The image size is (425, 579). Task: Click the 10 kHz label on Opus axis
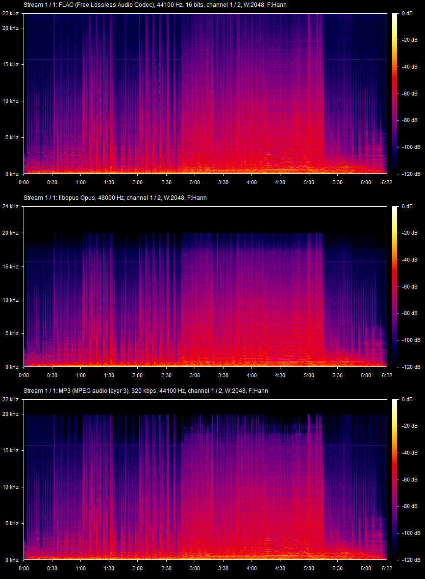click(x=10, y=300)
